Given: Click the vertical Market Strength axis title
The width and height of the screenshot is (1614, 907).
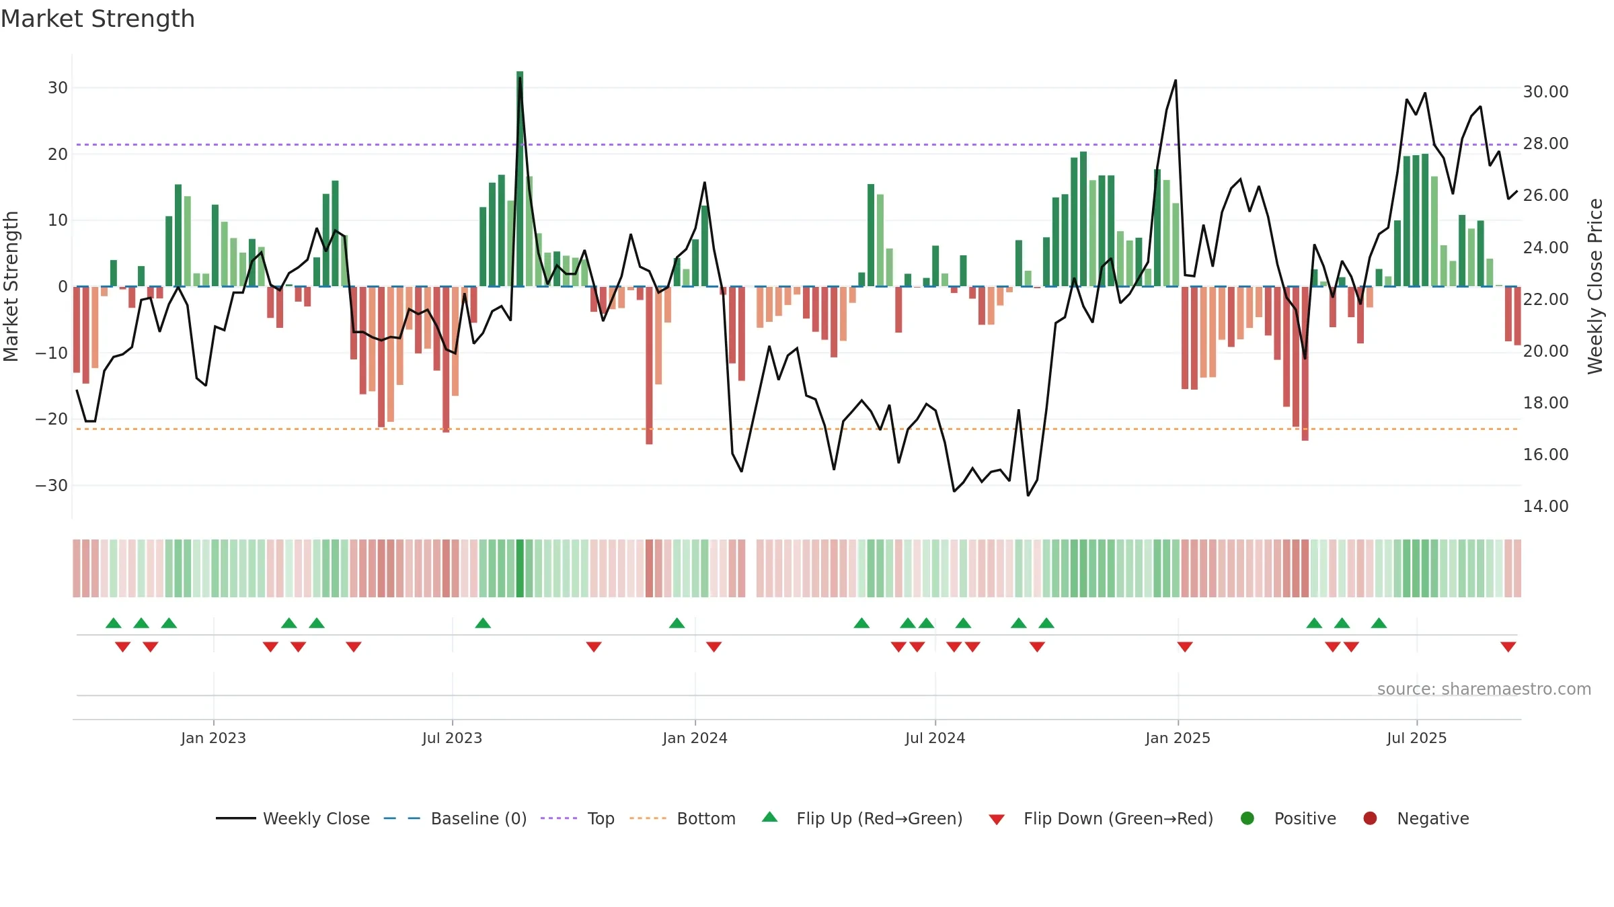Looking at the screenshot, I should (x=11, y=286).
